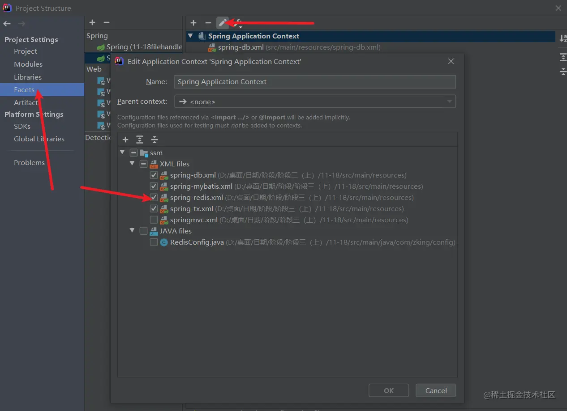Uncheck the spring-mybatis.xml checkbox
This screenshot has height=411, width=567.
click(154, 186)
